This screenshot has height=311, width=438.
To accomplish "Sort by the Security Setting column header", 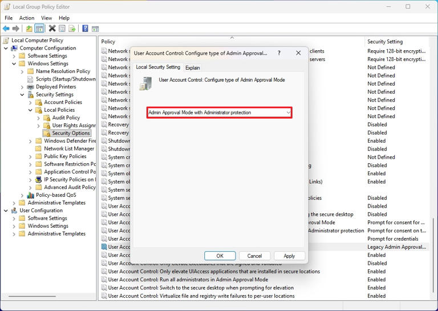I will coord(396,42).
